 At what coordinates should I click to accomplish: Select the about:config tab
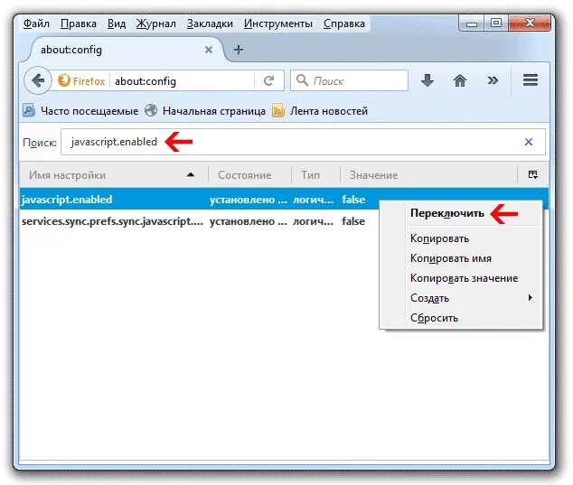click(x=124, y=50)
